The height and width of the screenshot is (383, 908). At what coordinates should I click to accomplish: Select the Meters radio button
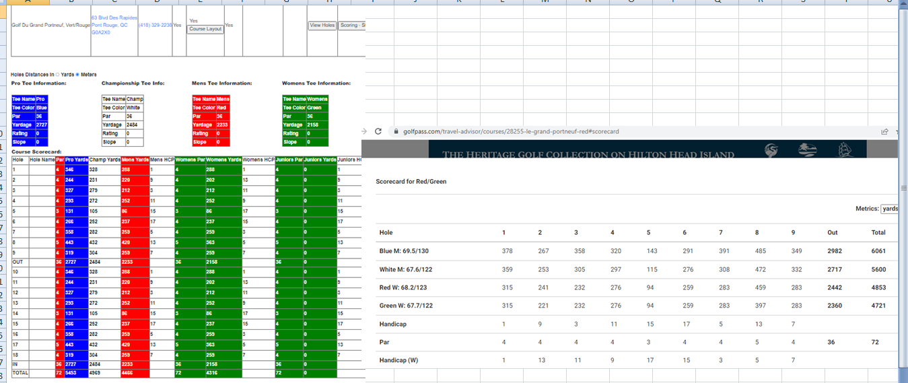pyautogui.click(x=78, y=74)
